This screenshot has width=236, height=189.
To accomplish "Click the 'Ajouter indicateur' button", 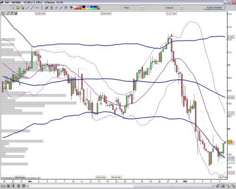I will click(x=214, y=8).
